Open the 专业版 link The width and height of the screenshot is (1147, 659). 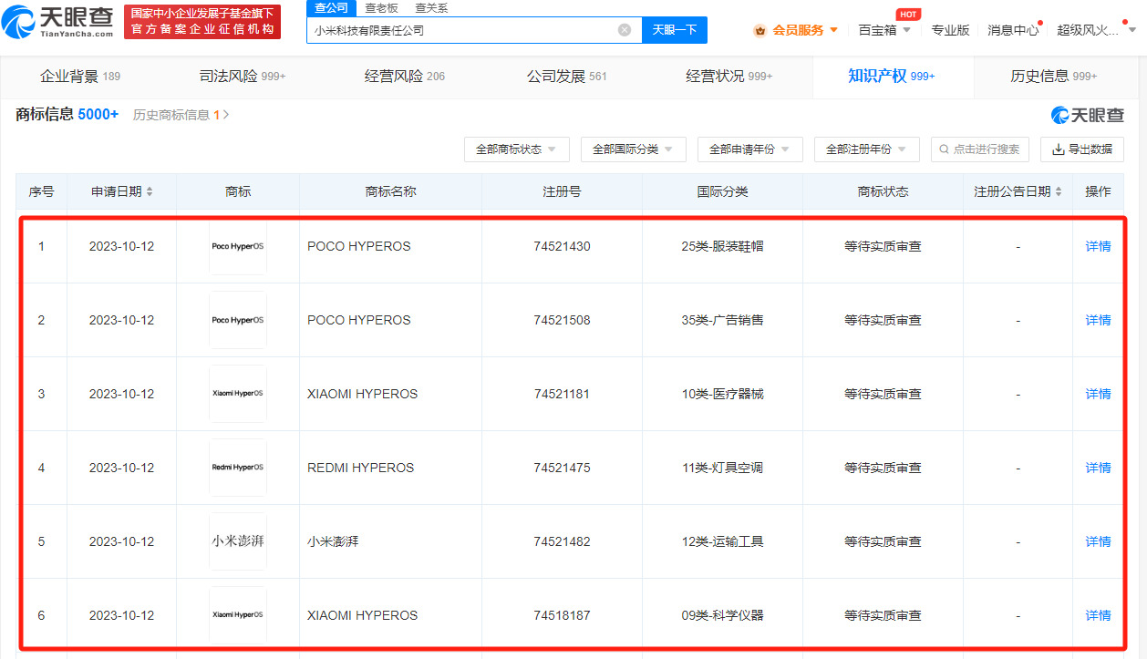click(x=950, y=30)
